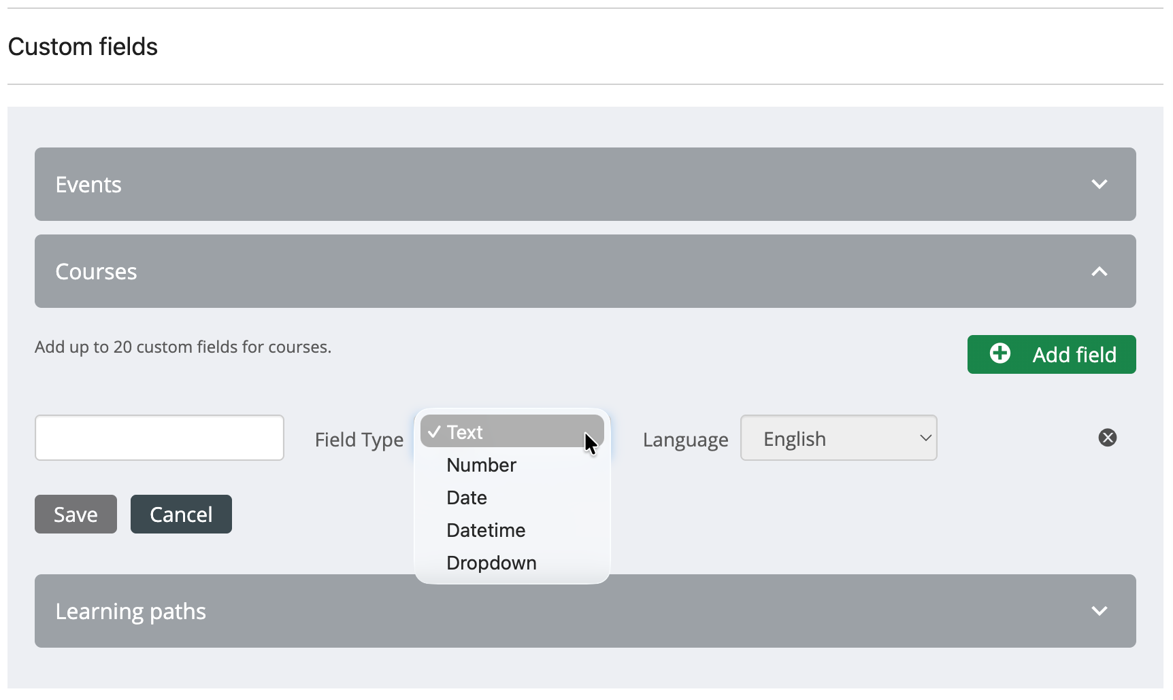Viewport: 1173px width, 700px height.
Task: Expand the Learning paths section header
Action: click(x=272, y=612)
